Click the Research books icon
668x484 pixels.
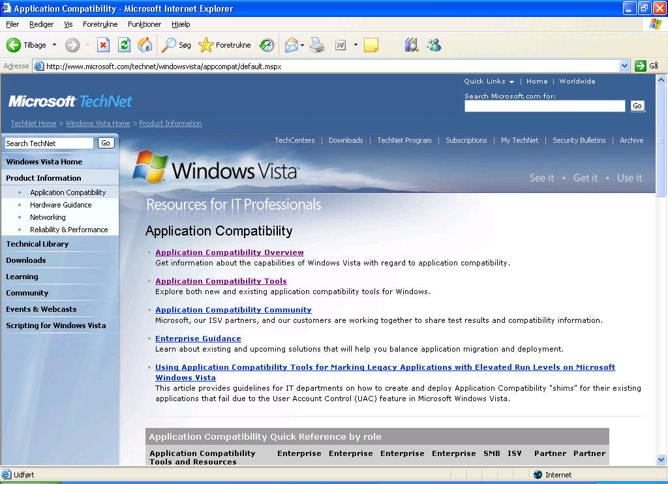click(x=412, y=45)
